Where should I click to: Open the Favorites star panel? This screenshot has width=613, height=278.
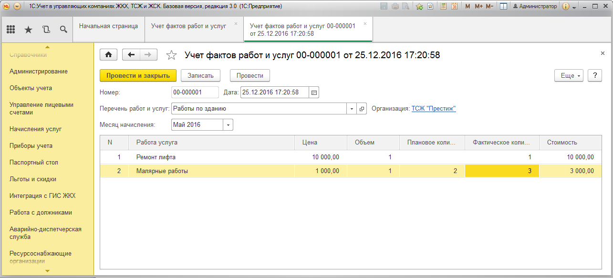[x=28, y=30]
